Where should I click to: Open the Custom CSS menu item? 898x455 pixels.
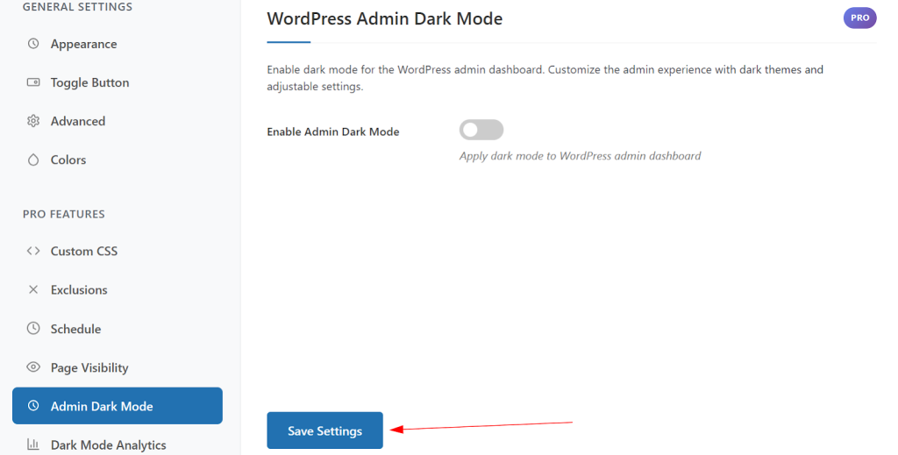(x=84, y=251)
